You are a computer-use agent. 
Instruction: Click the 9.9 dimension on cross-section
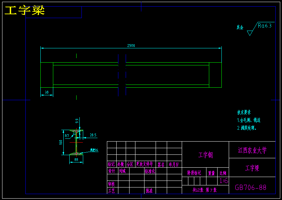[77, 121]
